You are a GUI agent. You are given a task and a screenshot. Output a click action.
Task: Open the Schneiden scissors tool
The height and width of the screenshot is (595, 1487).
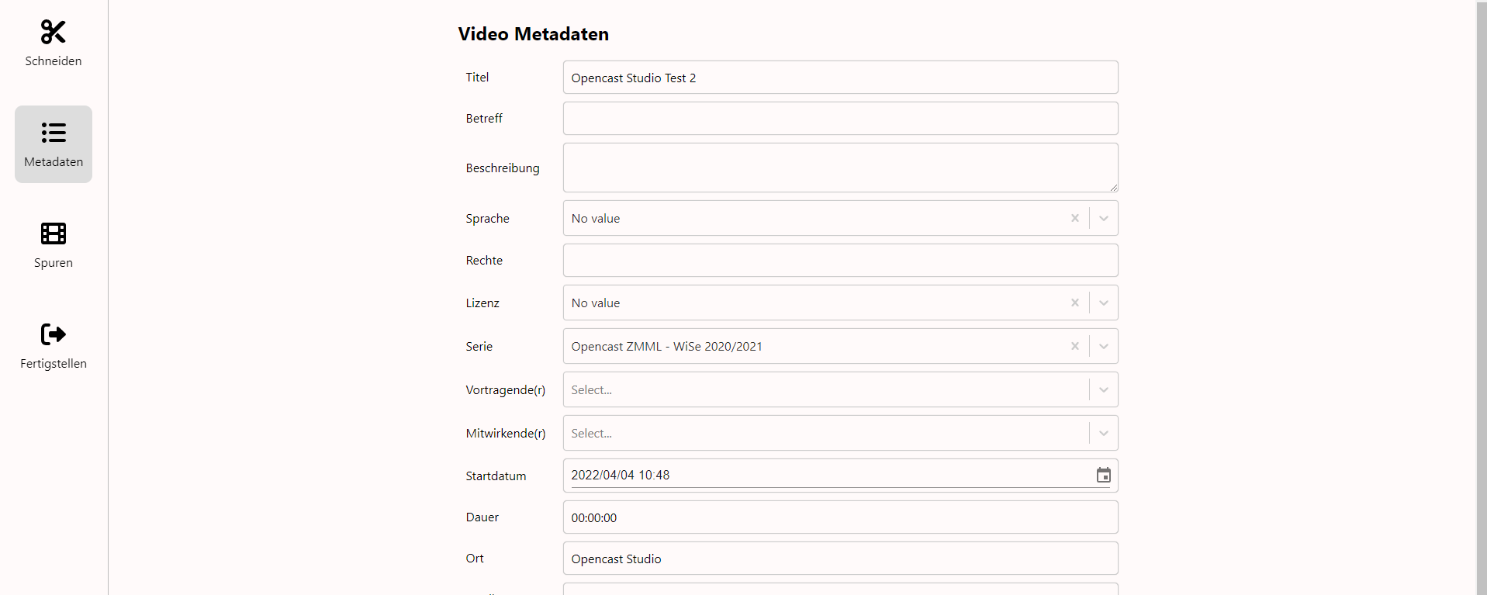click(53, 33)
